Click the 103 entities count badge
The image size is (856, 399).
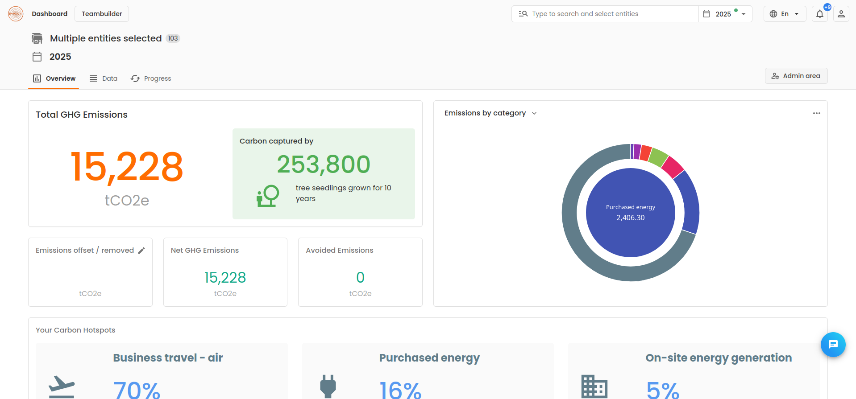(173, 38)
